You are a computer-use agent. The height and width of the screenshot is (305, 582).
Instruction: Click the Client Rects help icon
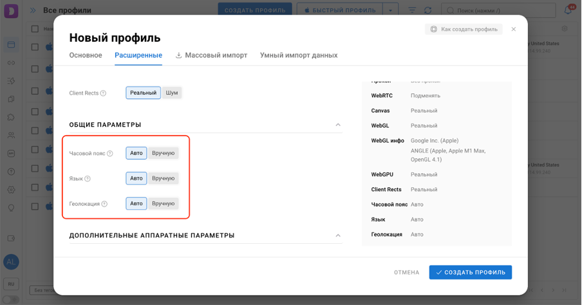[x=103, y=93]
